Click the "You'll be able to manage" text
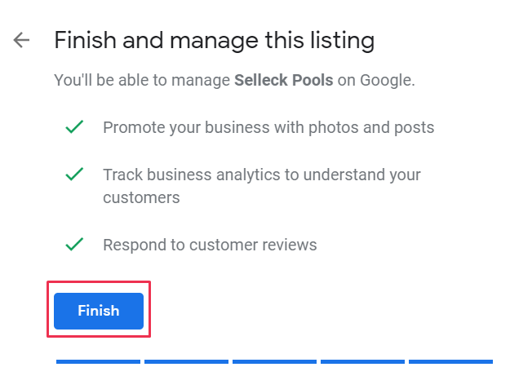 point(142,81)
